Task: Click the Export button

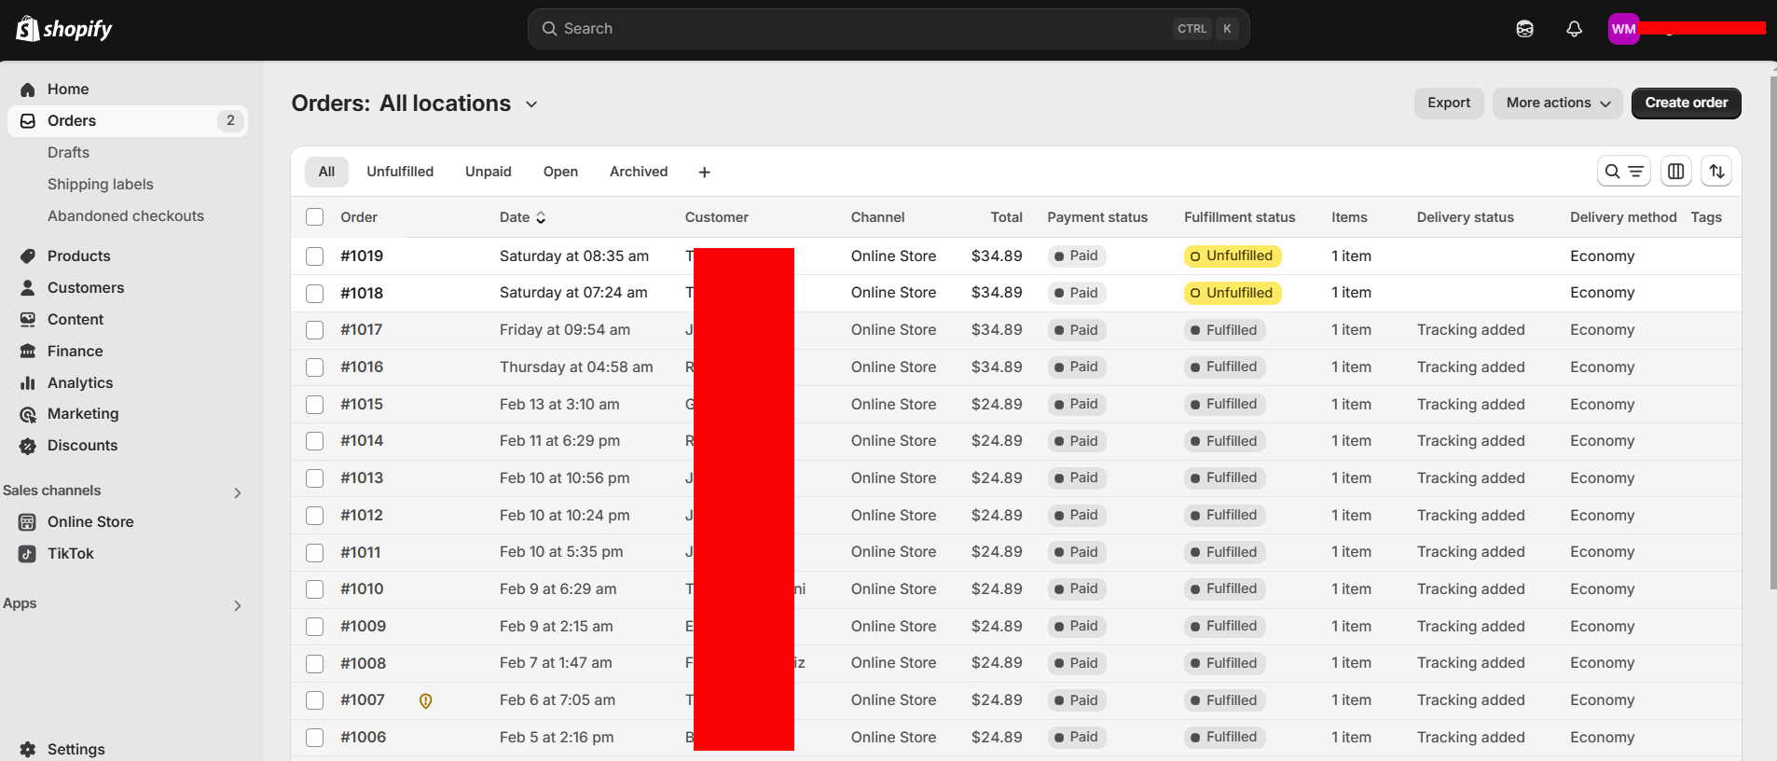Action: tap(1448, 104)
